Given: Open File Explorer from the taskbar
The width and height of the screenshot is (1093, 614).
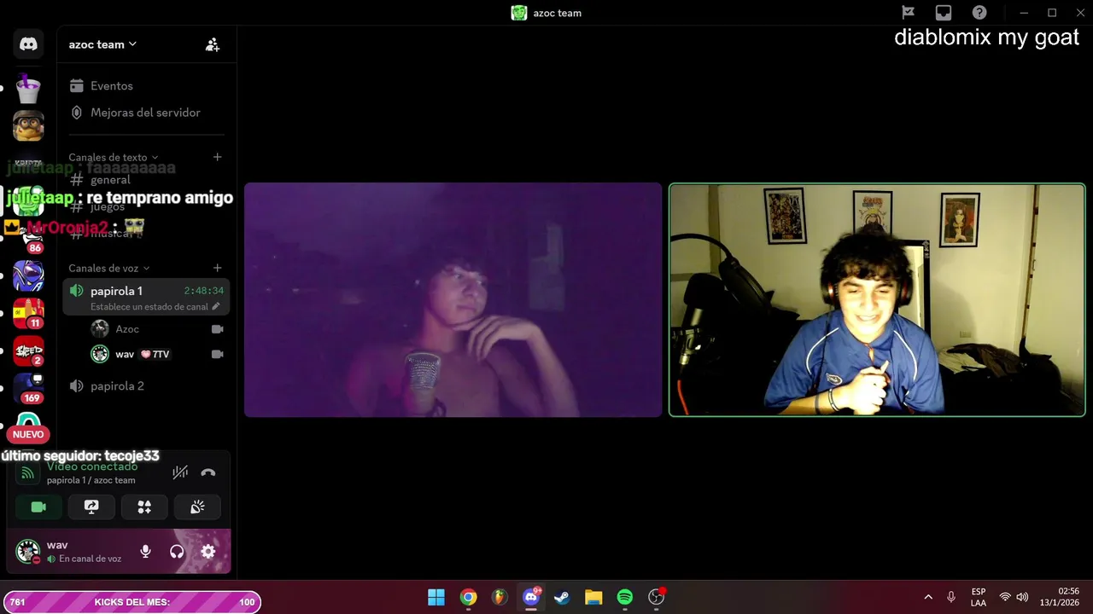Looking at the screenshot, I should coord(593,597).
